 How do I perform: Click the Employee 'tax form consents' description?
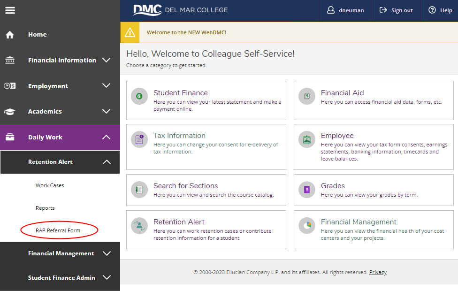coord(384,152)
